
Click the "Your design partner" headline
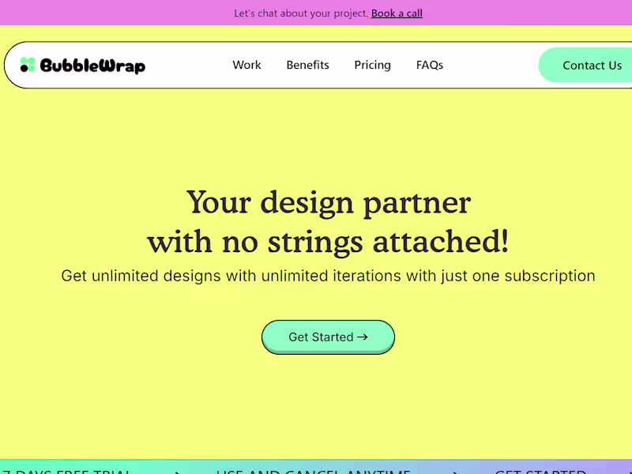coord(329,203)
